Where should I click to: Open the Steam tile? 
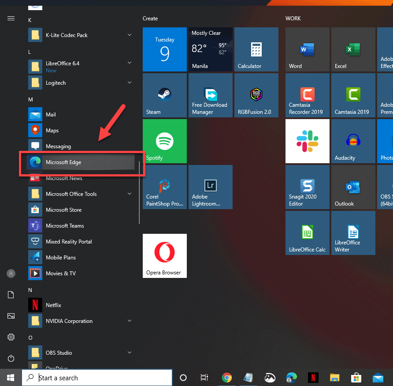click(165, 95)
